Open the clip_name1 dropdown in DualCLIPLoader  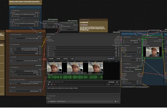tap(25, 48)
